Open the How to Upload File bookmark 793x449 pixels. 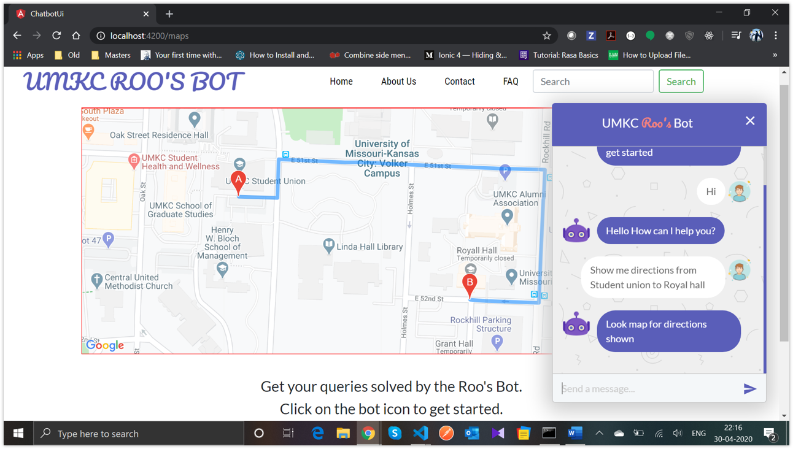pyautogui.click(x=649, y=55)
